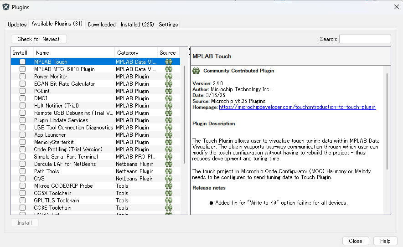The image size is (403, 247).
Task: Open the Settings tab
Action: (168, 24)
